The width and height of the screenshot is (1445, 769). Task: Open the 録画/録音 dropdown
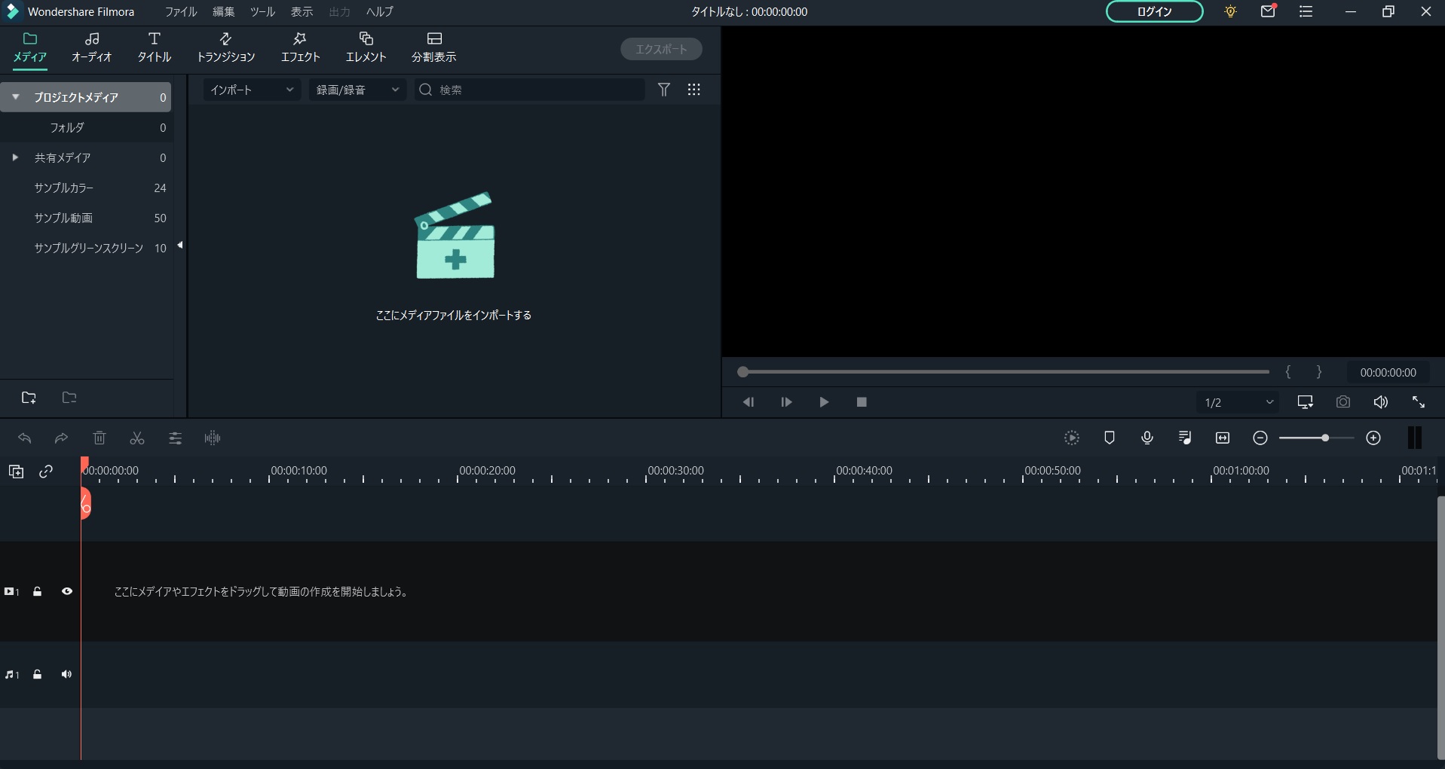357,89
